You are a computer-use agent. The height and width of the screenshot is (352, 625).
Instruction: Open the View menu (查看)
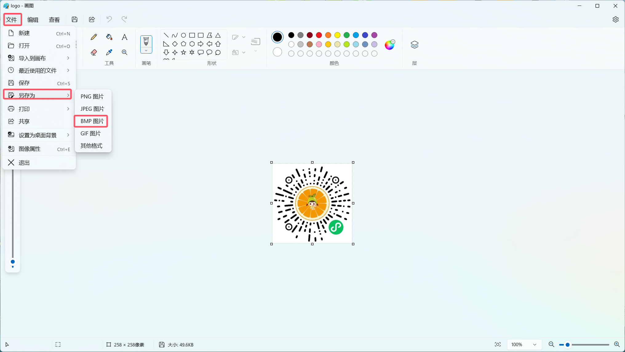(54, 20)
